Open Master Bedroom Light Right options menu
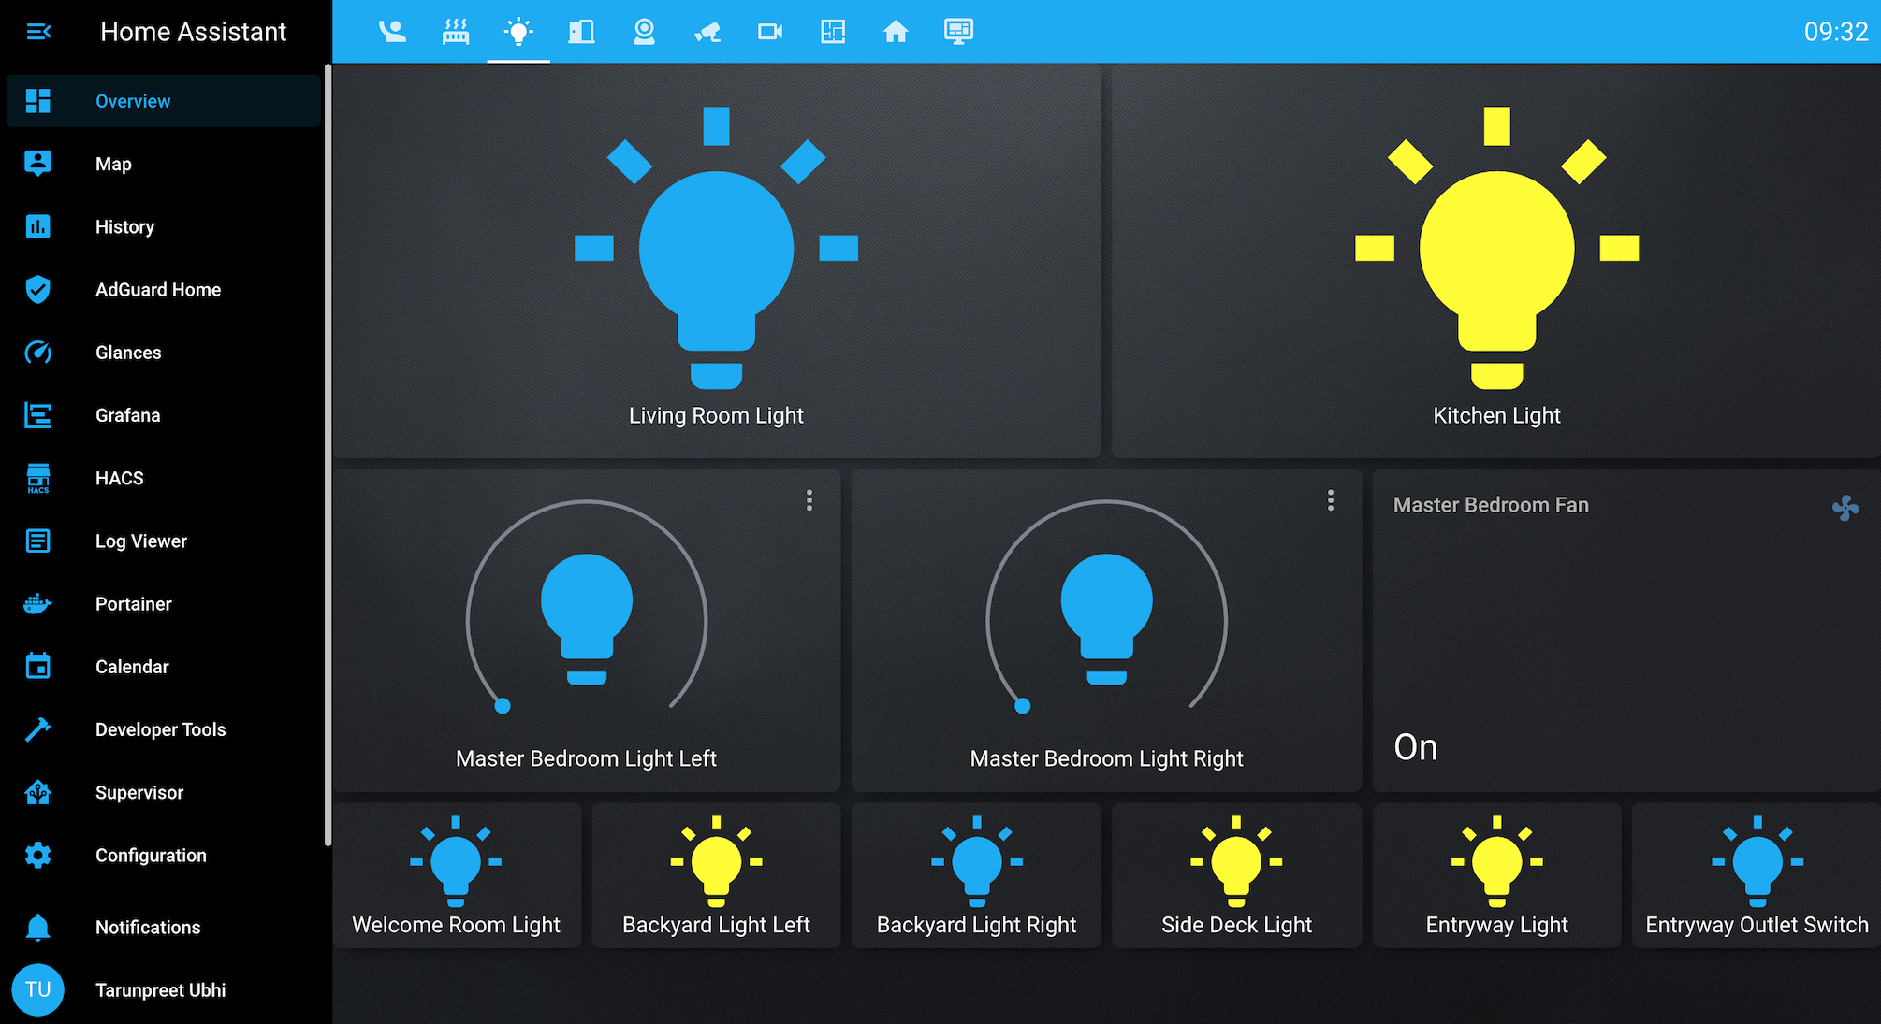This screenshot has height=1024, width=1881. [x=1330, y=500]
